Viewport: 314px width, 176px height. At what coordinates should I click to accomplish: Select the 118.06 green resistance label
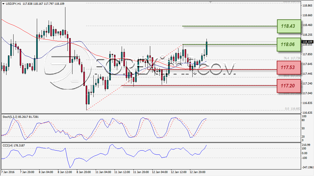coord(289,44)
